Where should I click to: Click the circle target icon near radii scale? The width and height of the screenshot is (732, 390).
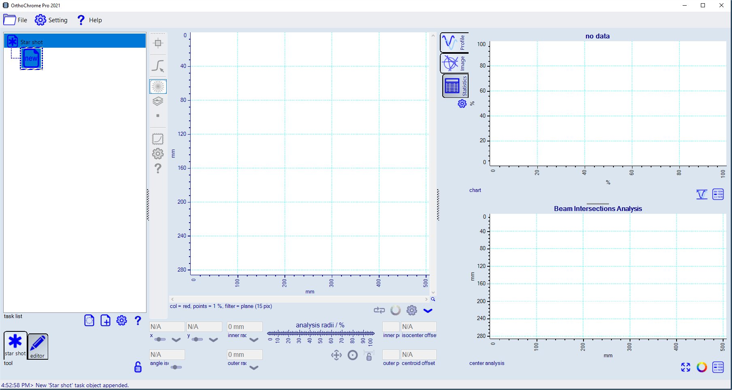(x=353, y=355)
